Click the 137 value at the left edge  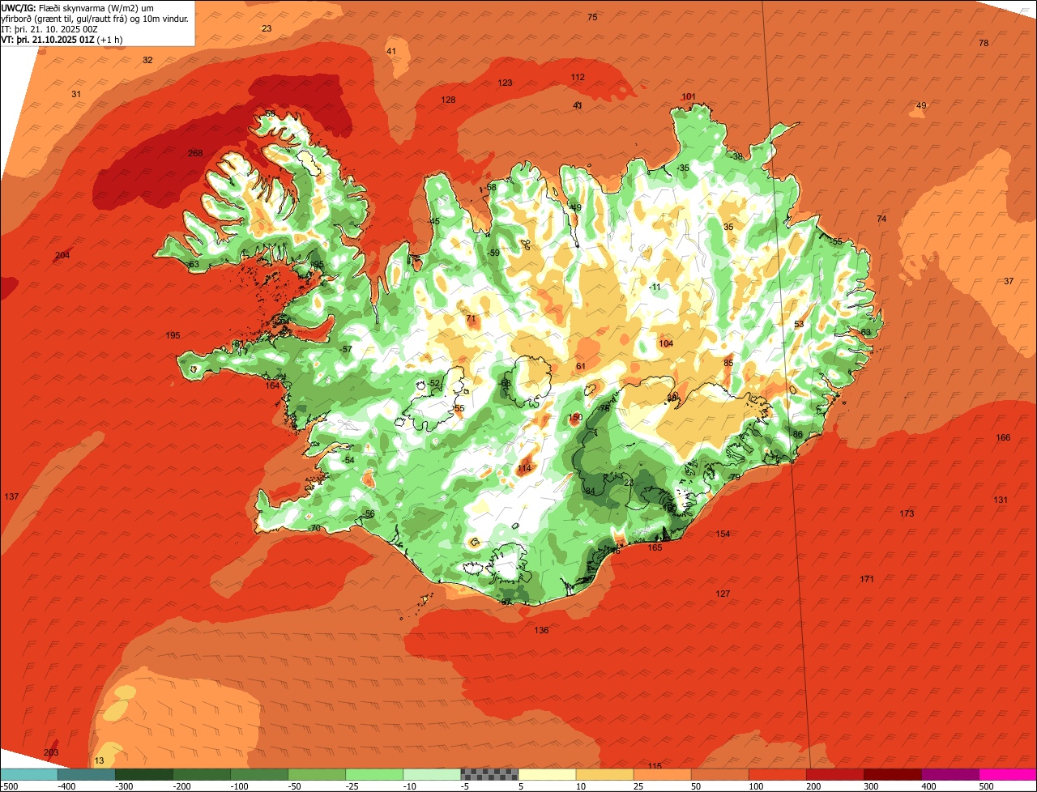click(11, 496)
